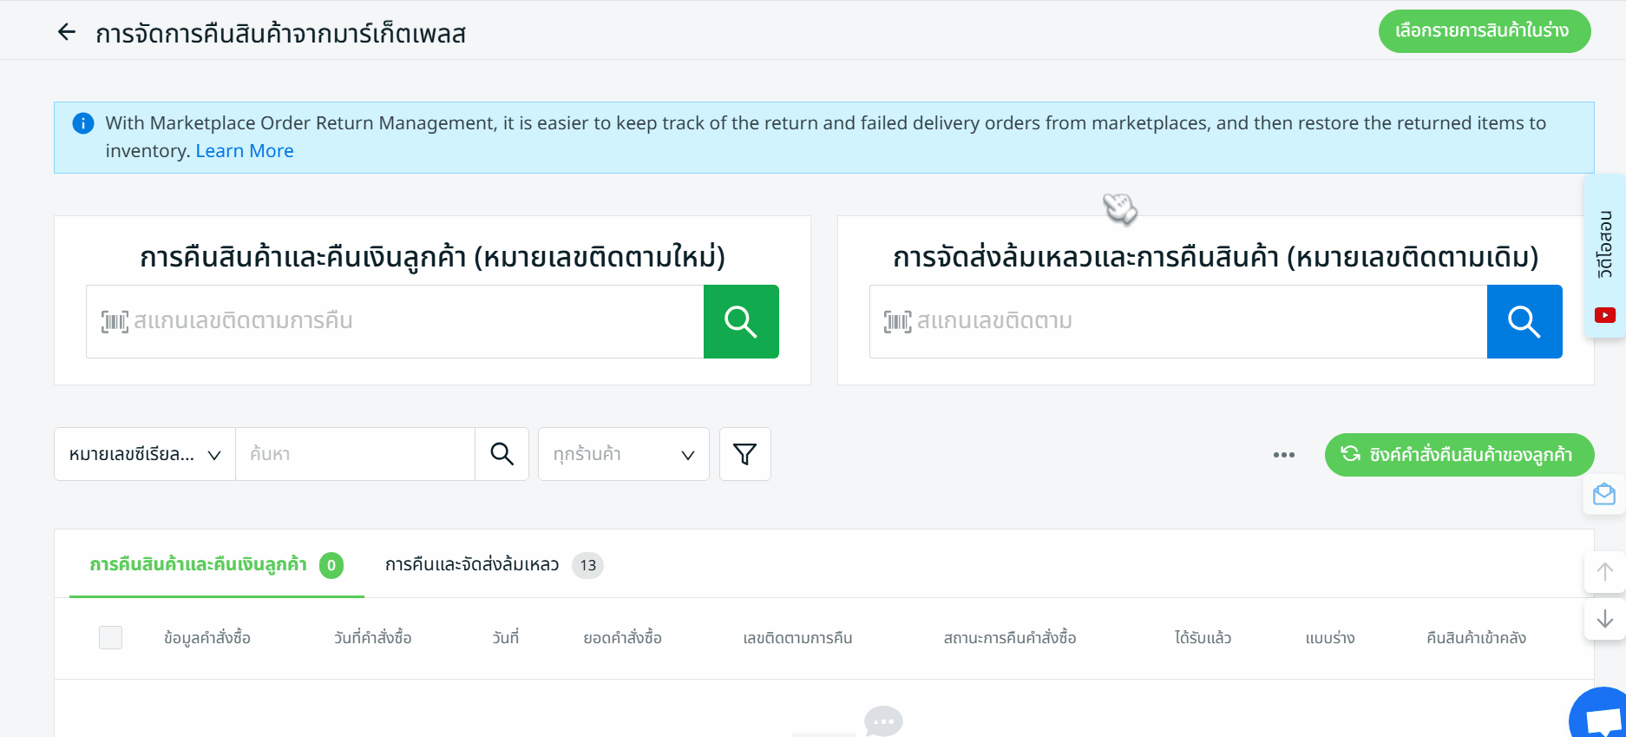Toggle the select-all checkbox in table header

110,638
